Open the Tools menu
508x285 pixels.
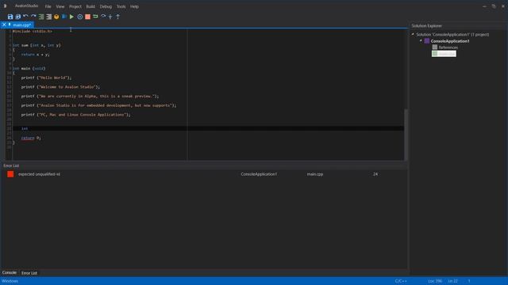(x=121, y=6)
